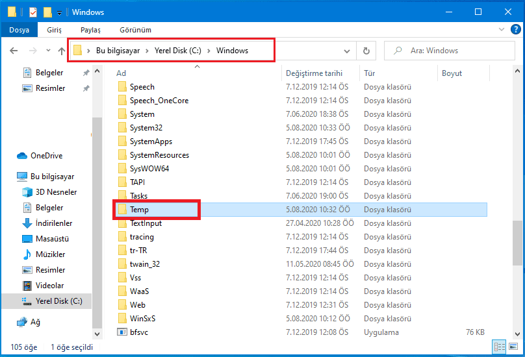The height and width of the screenshot is (357, 525).
Task: Click the 76 KB size of bfsvc
Action: tap(475, 332)
